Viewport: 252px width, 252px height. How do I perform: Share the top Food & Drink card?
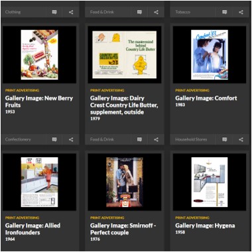156,12
